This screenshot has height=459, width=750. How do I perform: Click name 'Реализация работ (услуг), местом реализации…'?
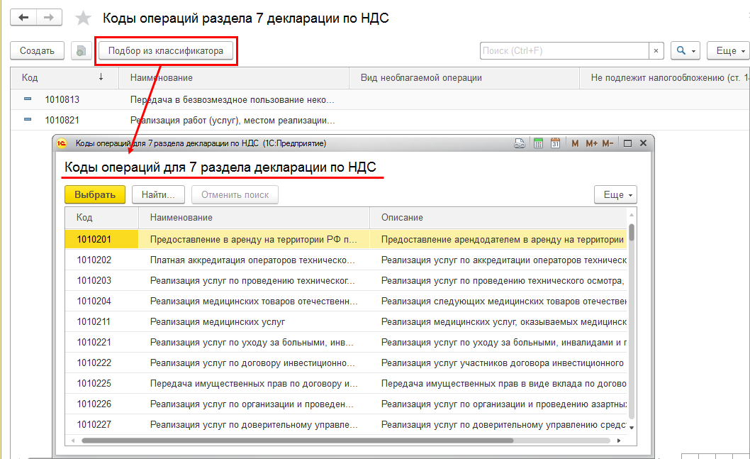coord(233,120)
